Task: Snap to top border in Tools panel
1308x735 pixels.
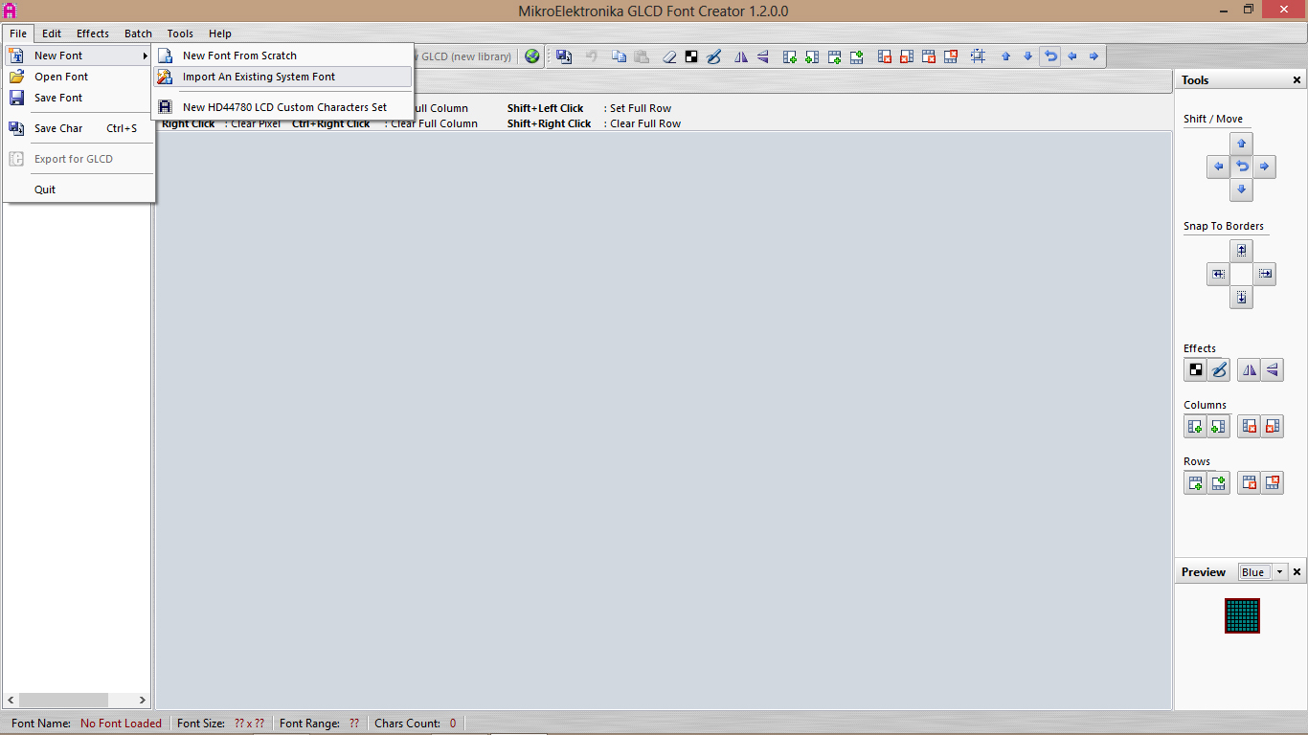Action: coord(1241,251)
